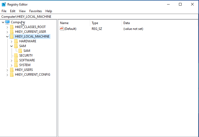Select the (Default) value name

(x=70, y=29)
